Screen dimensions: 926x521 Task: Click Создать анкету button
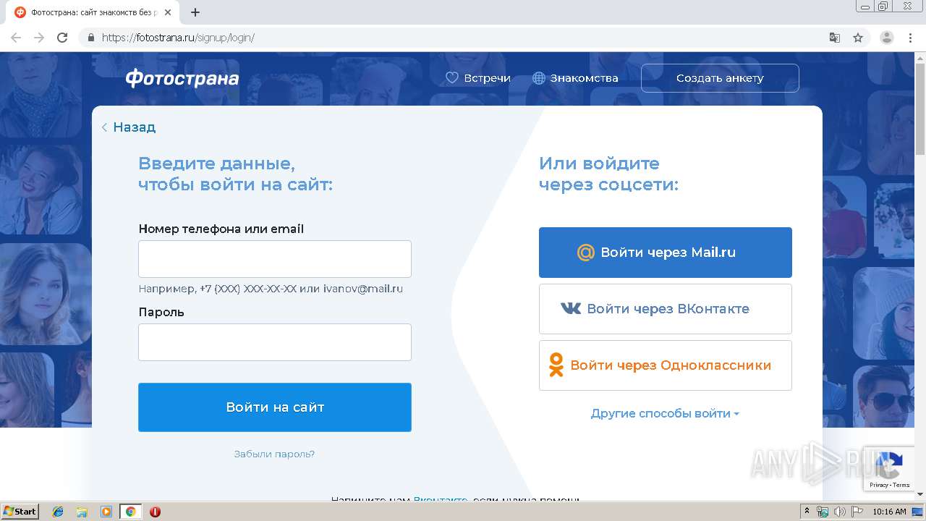[x=720, y=78]
